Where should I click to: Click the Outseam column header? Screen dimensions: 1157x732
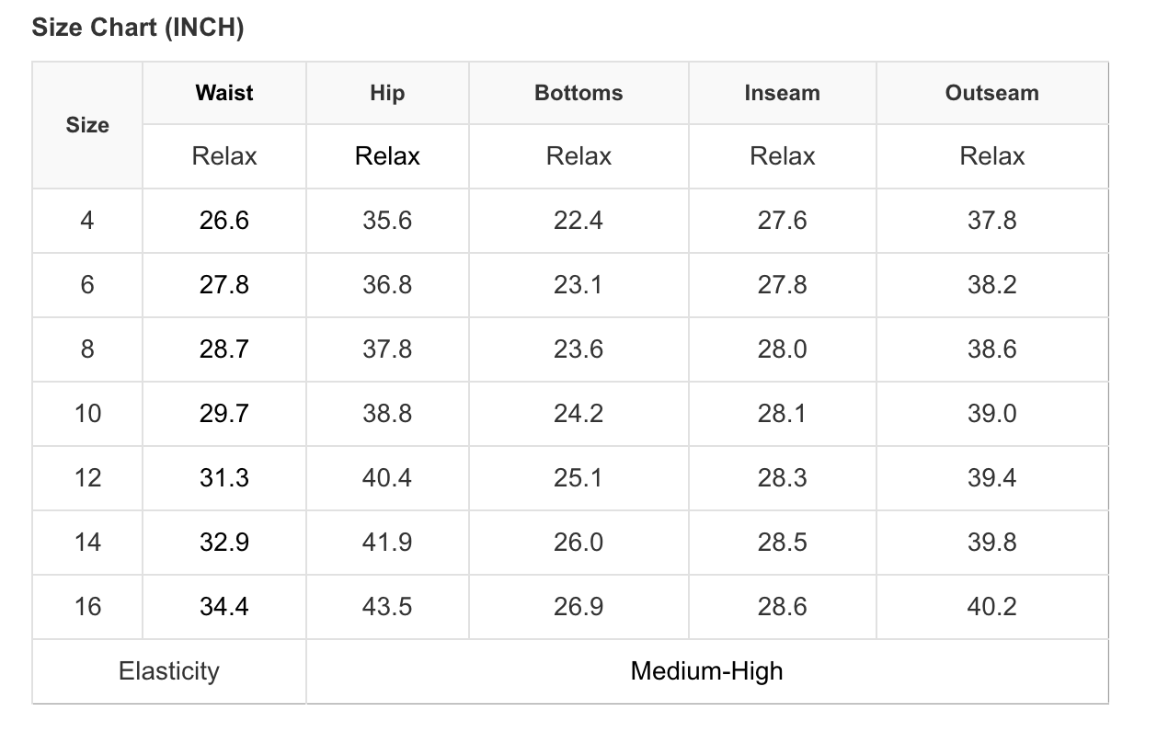point(991,93)
